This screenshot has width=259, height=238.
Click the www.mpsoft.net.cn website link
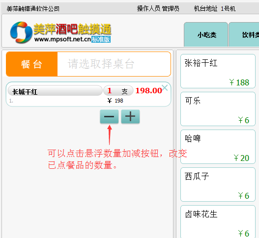pyautogui.click(x=62, y=39)
